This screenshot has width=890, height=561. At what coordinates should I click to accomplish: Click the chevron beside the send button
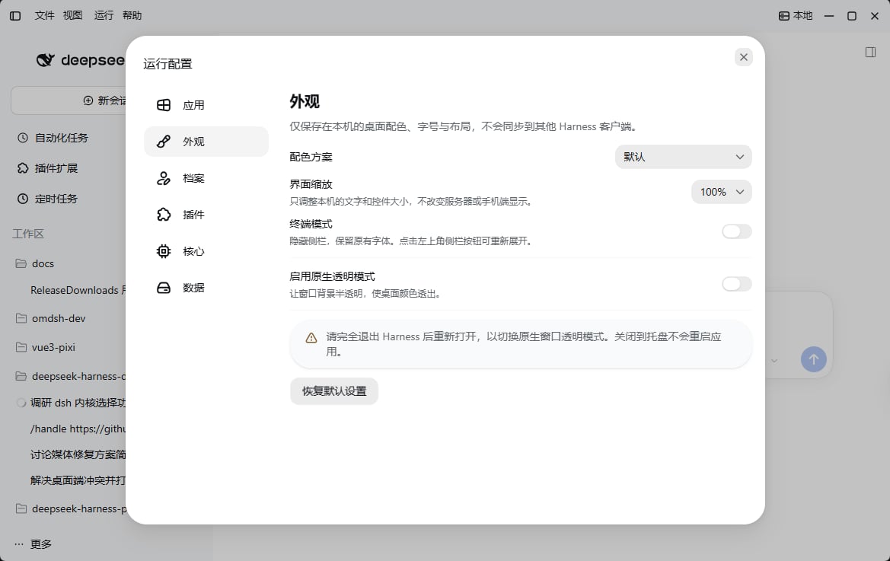[774, 361]
